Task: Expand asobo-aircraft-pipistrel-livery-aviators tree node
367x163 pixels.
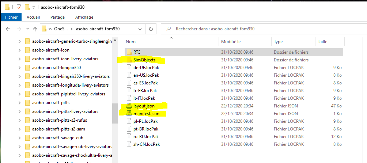Action: [20, 94]
